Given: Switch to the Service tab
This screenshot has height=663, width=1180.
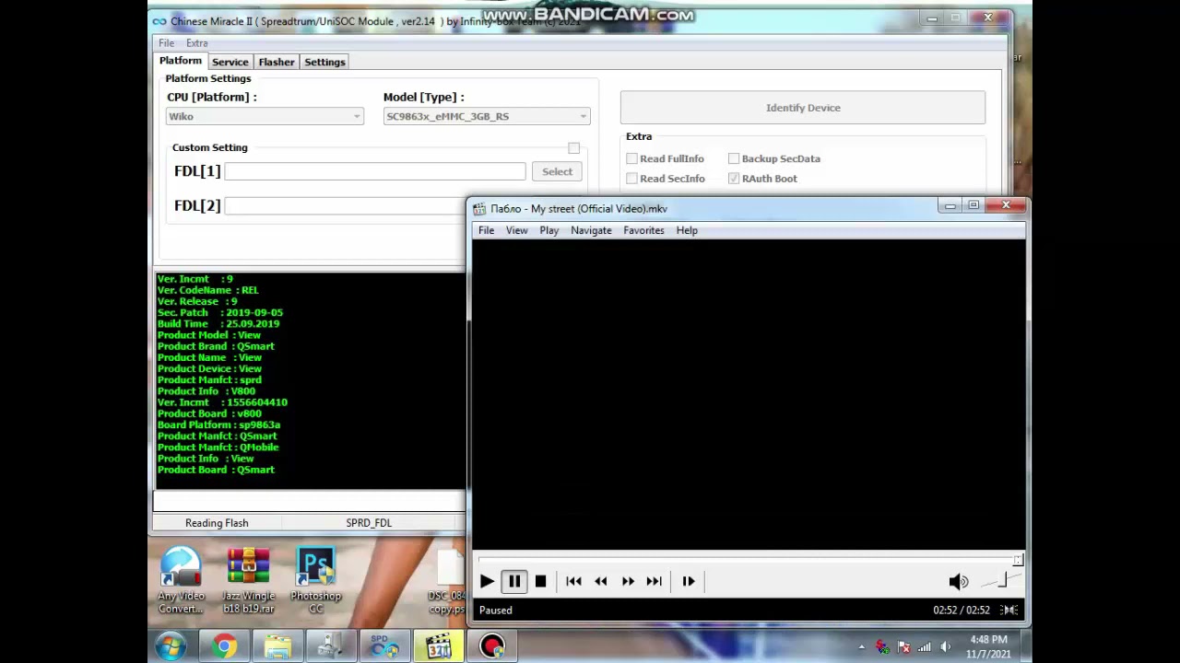Looking at the screenshot, I should tap(230, 62).
